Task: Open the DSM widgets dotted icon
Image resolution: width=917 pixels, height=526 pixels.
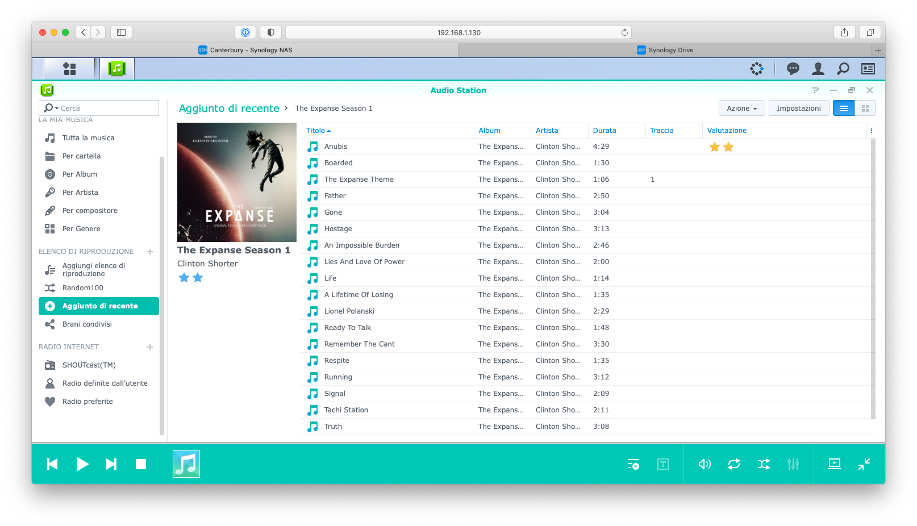Action: (757, 69)
